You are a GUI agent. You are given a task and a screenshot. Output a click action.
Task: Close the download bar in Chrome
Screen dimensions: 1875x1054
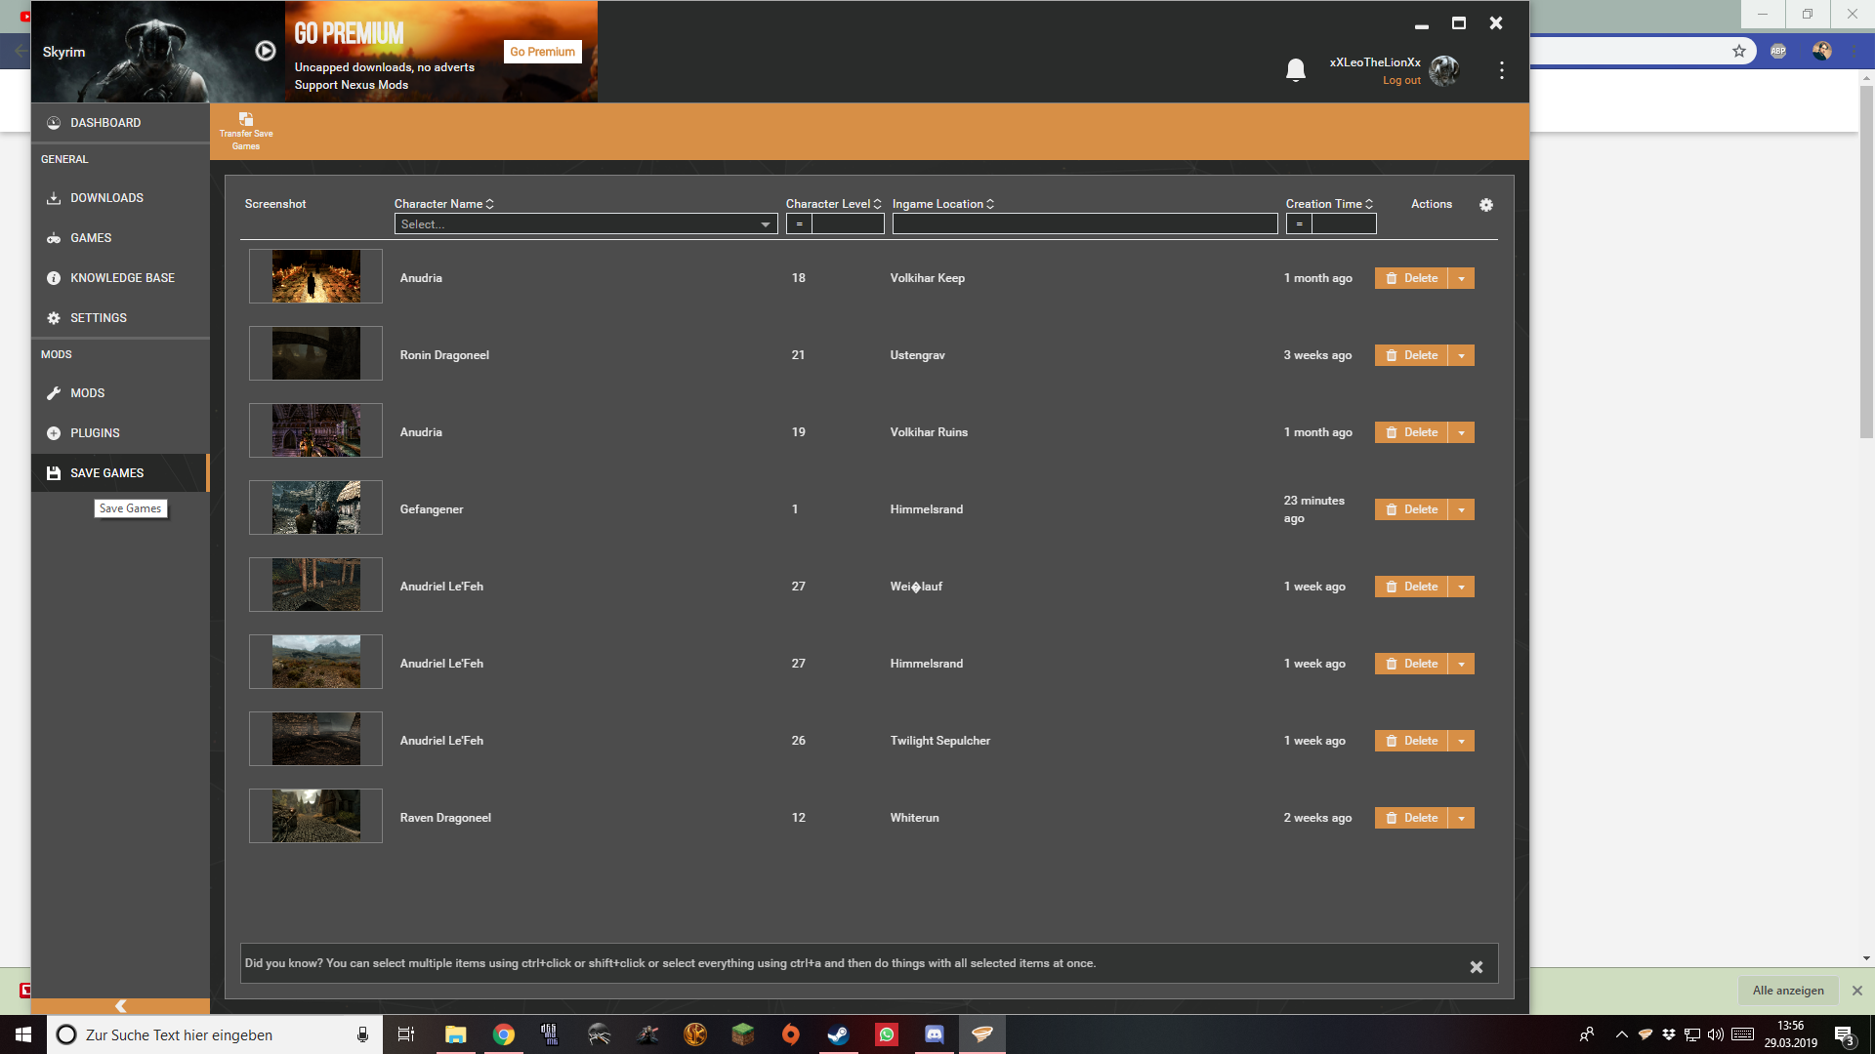pos(1857,991)
